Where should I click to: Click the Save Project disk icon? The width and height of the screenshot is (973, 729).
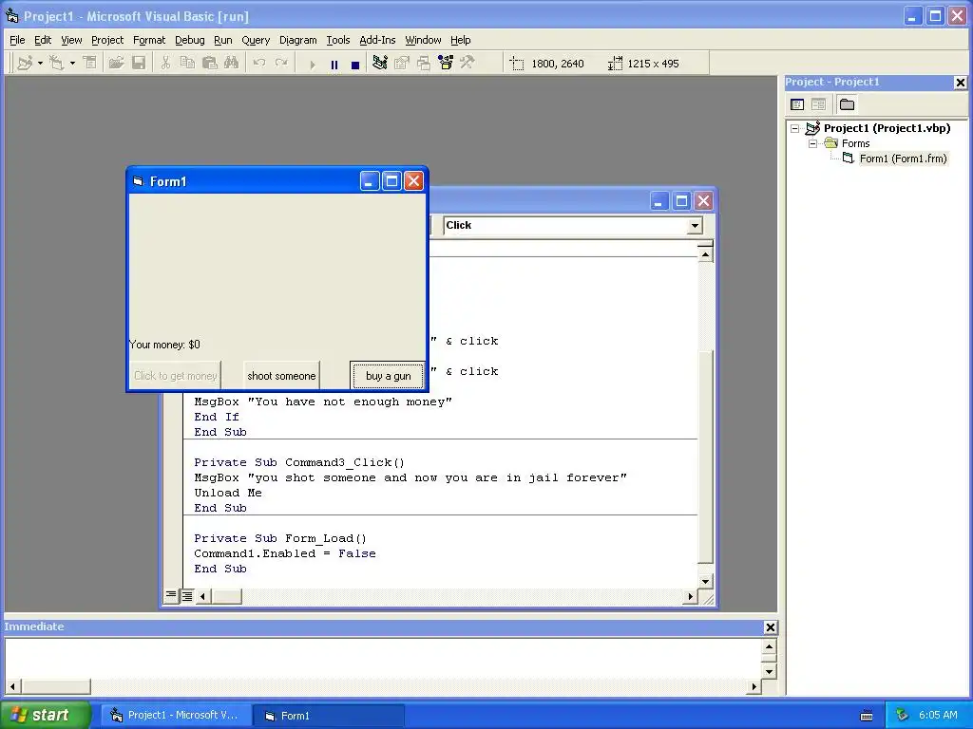(139, 63)
